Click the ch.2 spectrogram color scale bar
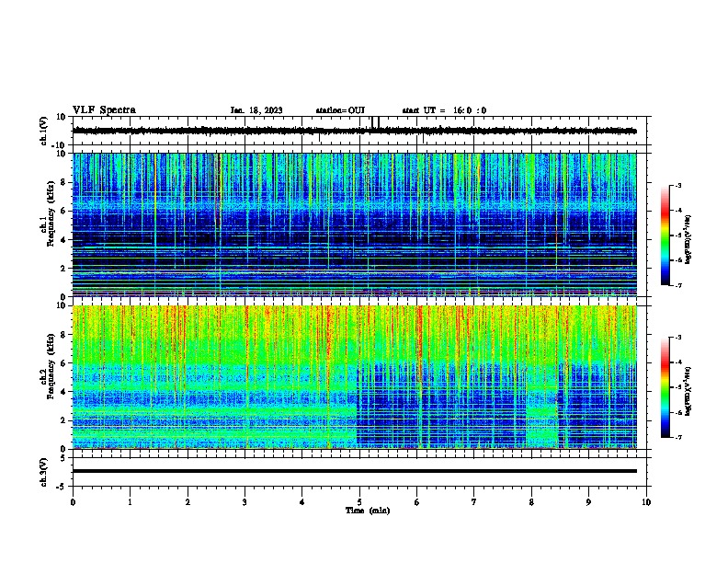 tap(665, 387)
